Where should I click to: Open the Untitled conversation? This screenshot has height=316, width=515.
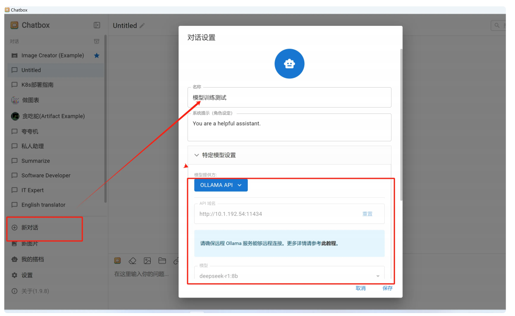(x=56, y=70)
